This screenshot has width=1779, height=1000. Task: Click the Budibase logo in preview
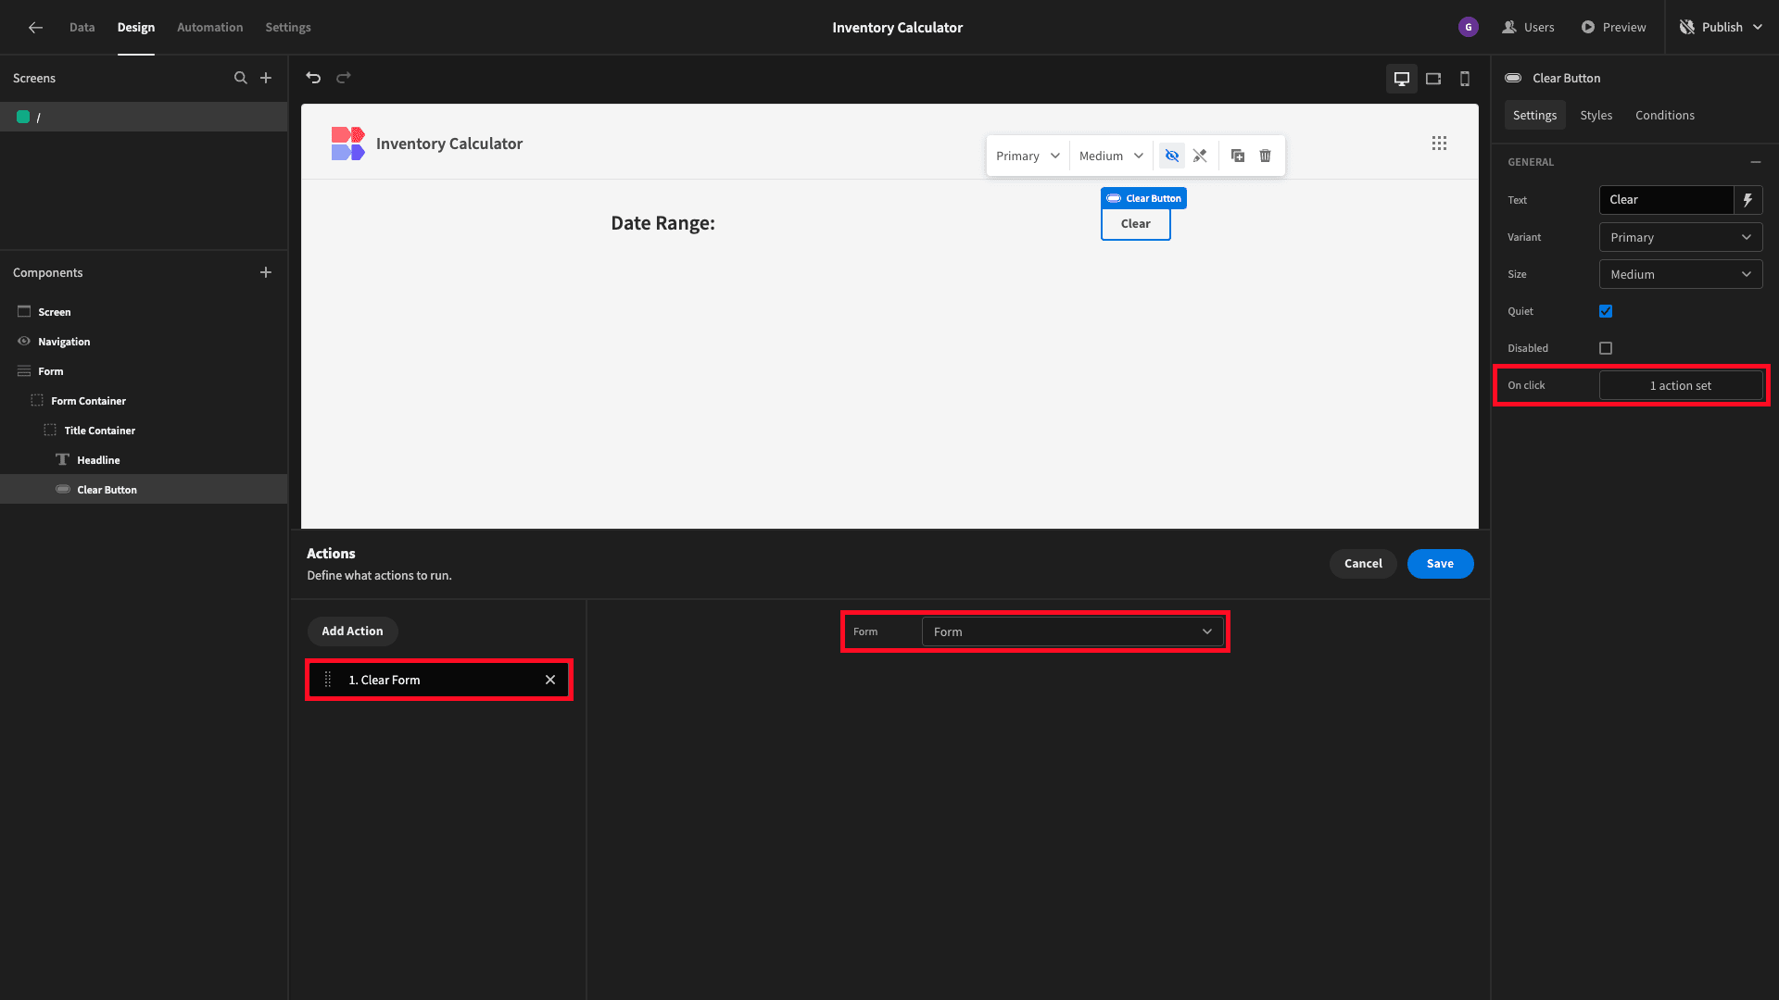347,144
